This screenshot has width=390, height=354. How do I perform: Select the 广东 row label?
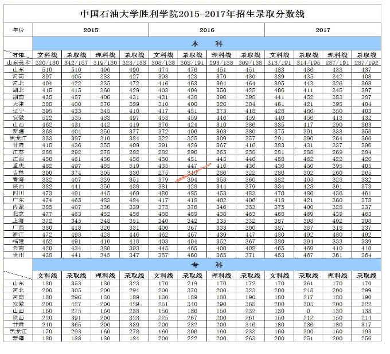pos(18,200)
